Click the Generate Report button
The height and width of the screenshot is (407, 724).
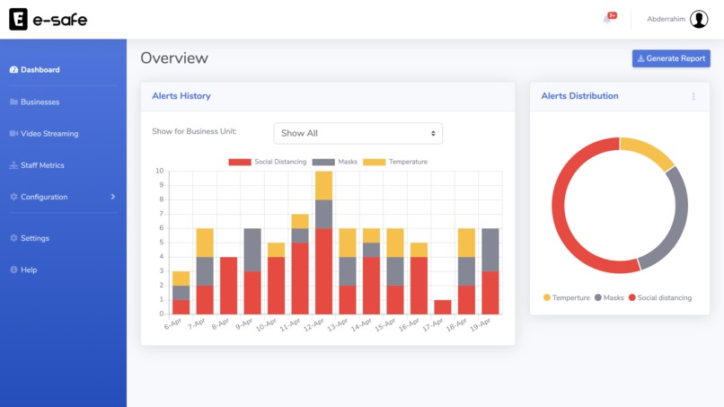coord(671,58)
